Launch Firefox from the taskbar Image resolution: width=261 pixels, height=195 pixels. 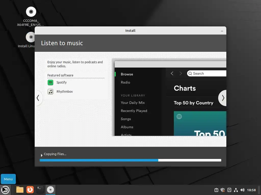[30, 190]
